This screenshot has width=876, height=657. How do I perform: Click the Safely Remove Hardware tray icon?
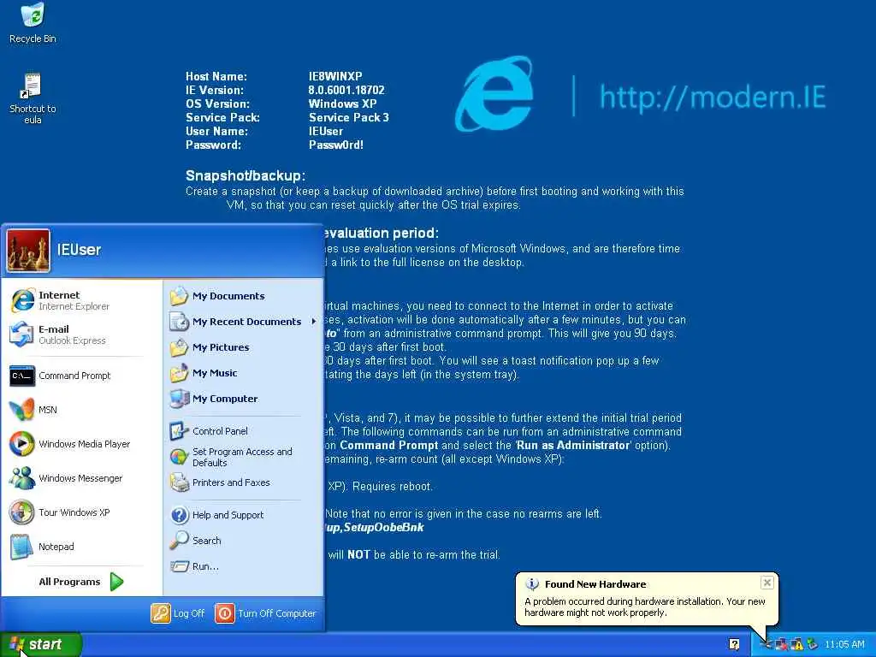click(x=813, y=644)
